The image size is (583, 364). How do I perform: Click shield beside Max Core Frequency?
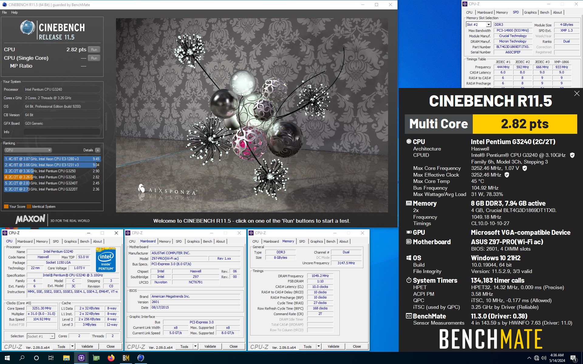click(525, 168)
